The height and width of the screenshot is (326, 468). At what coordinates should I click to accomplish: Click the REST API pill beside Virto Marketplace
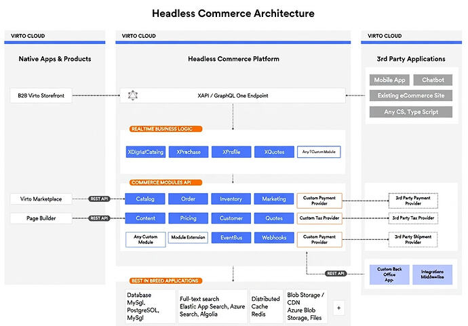coord(100,199)
